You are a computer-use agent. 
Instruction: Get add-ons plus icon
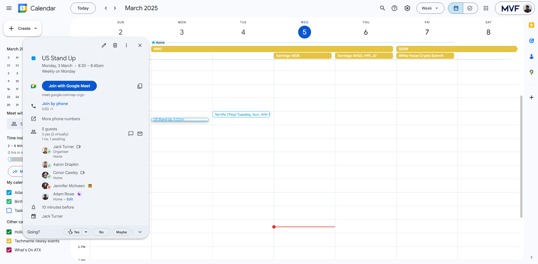[532, 97]
